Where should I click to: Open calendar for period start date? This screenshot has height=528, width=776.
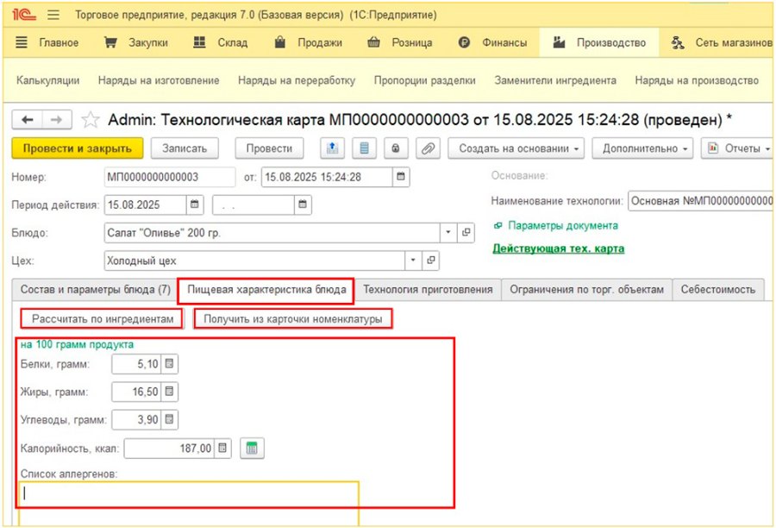pos(195,204)
